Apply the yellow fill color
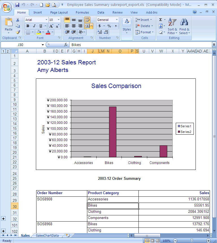Image resolution: width=217 pixels, height=243 pixels. [x=39, y=32]
